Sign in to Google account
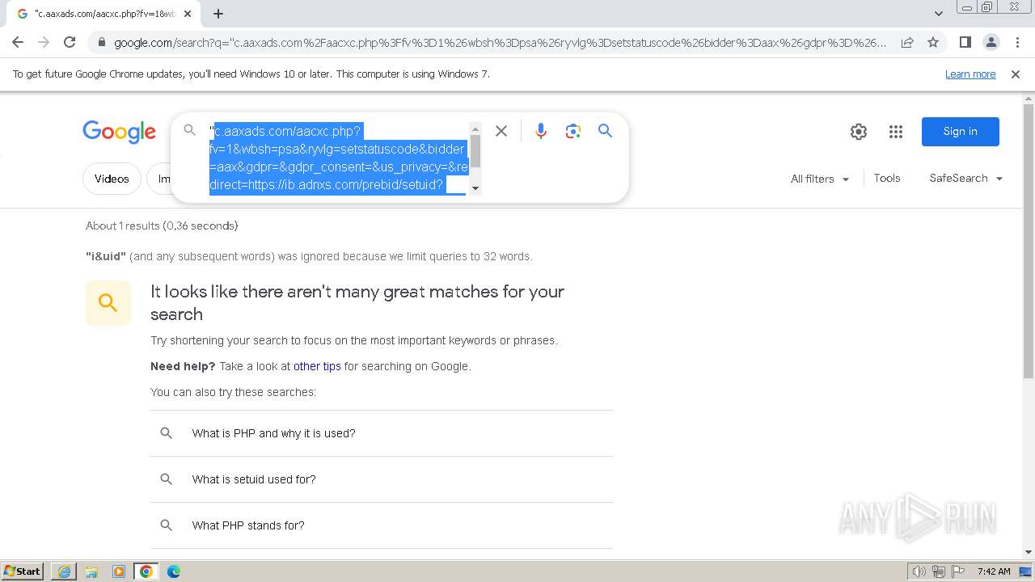The width and height of the screenshot is (1035, 582). point(960,132)
